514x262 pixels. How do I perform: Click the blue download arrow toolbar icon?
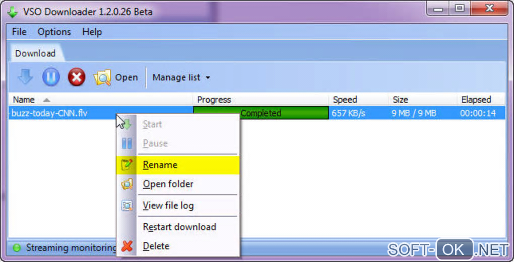point(25,77)
